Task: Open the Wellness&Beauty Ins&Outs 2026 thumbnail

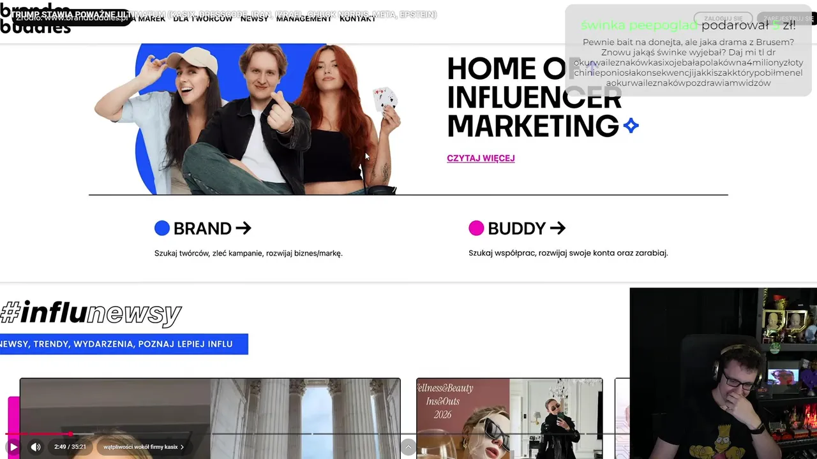Action: tap(509, 418)
